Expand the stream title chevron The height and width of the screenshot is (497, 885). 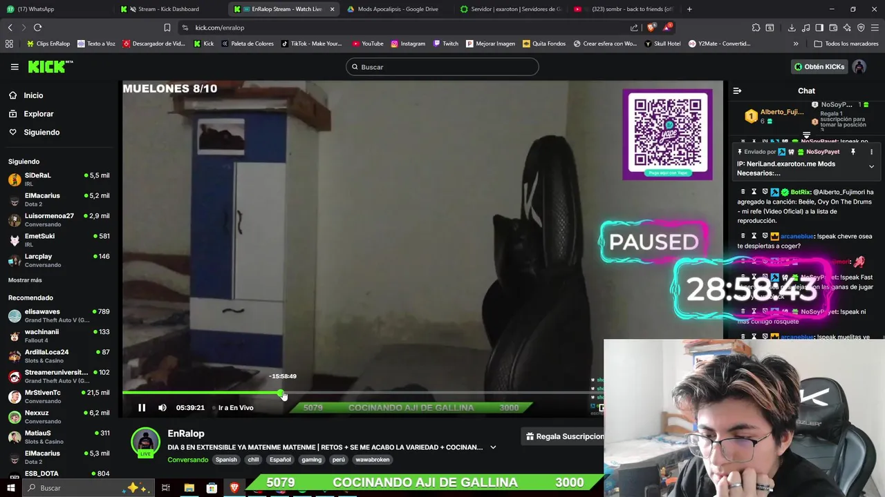click(x=493, y=447)
